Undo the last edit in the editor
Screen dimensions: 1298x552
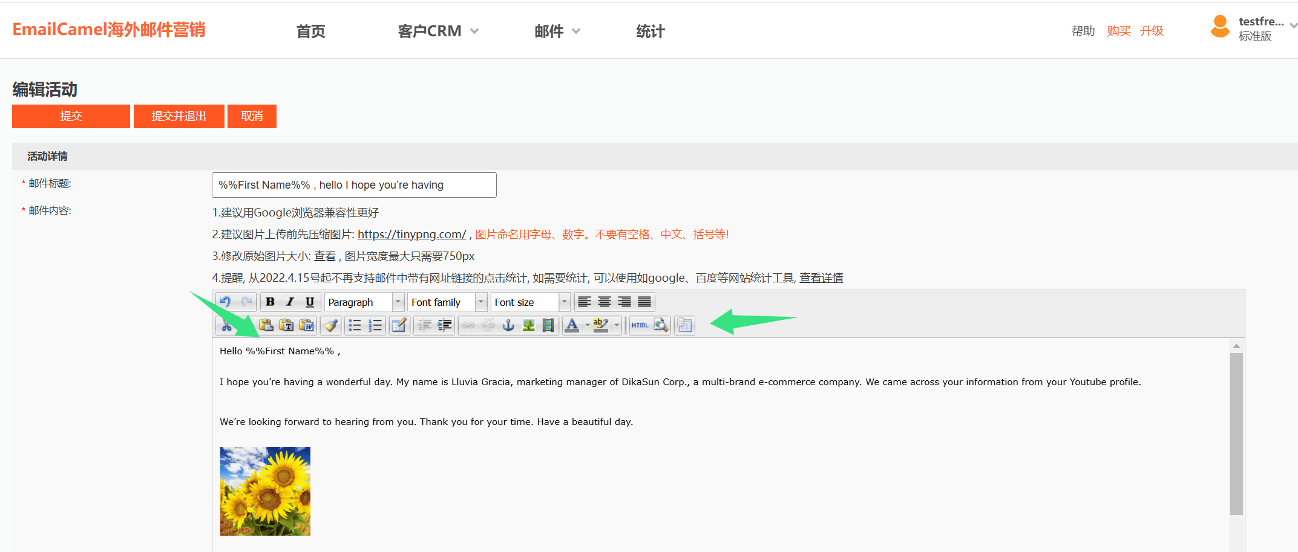[226, 302]
